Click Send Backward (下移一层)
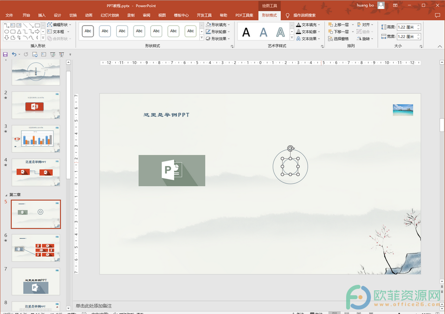 coord(338,32)
